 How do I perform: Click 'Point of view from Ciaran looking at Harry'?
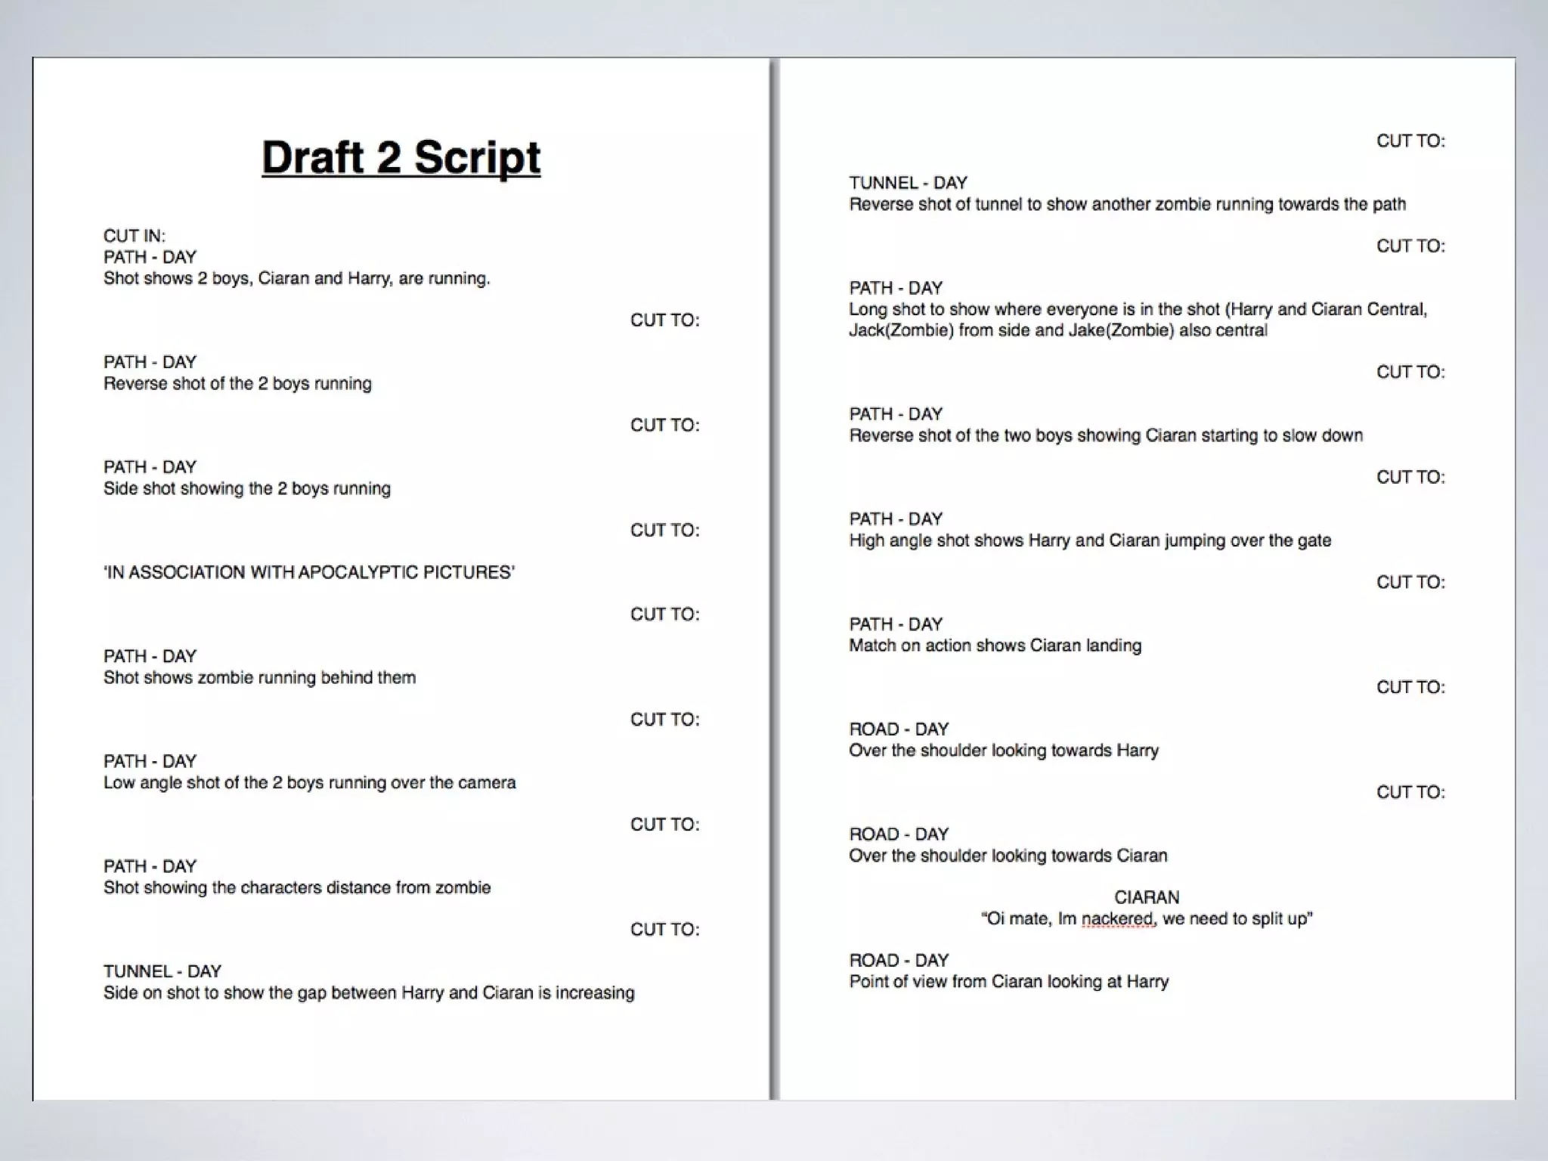(x=1008, y=982)
